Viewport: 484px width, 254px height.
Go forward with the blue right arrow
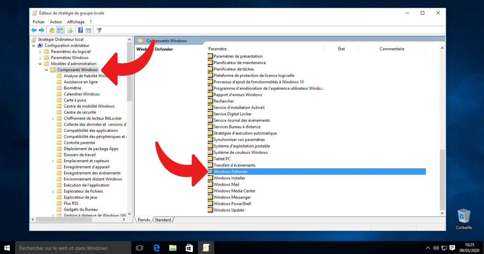pyautogui.click(x=41, y=30)
